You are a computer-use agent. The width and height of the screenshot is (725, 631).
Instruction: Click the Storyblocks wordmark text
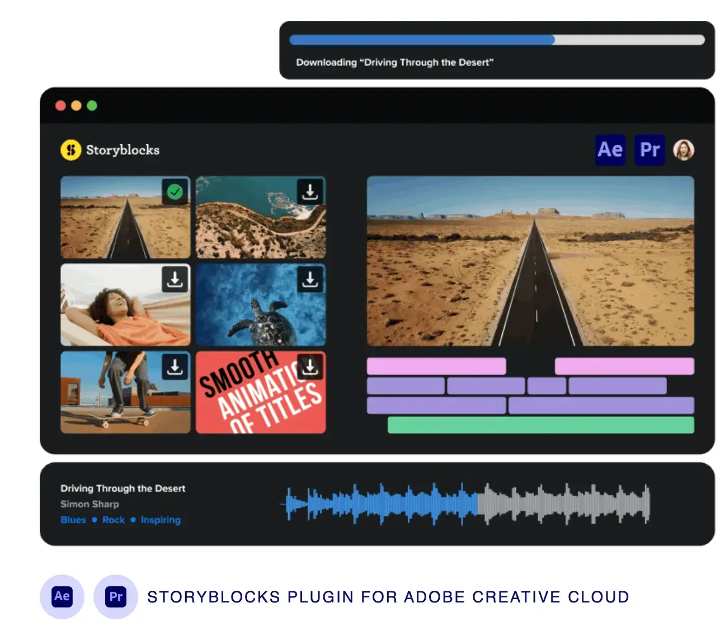pos(123,150)
